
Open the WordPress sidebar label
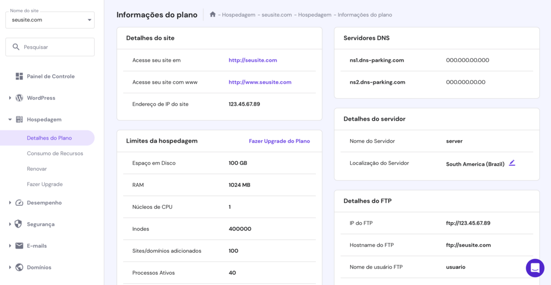click(x=41, y=98)
